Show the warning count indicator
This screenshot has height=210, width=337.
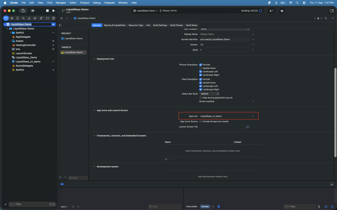[x=272, y=11]
